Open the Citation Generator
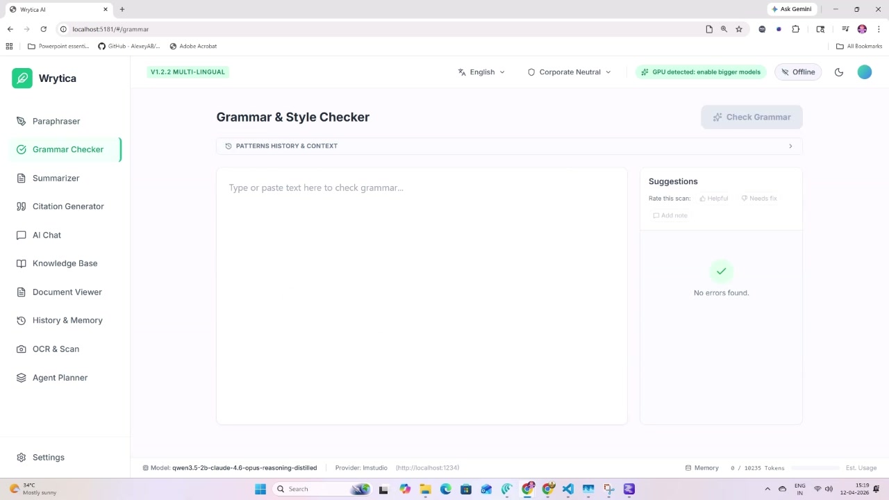Image resolution: width=889 pixels, height=500 pixels. click(68, 206)
